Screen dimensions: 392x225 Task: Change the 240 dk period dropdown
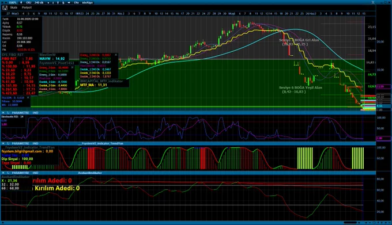39,2
